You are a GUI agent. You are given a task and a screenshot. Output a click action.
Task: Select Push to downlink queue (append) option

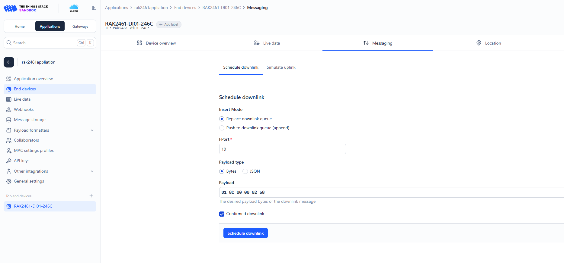click(x=222, y=128)
